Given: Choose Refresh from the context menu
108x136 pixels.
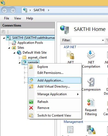Looking at the screenshot, I should 55,102.
